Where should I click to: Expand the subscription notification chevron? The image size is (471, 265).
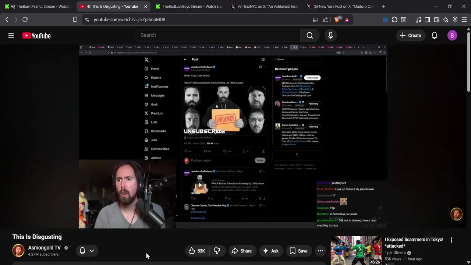[92, 251]
